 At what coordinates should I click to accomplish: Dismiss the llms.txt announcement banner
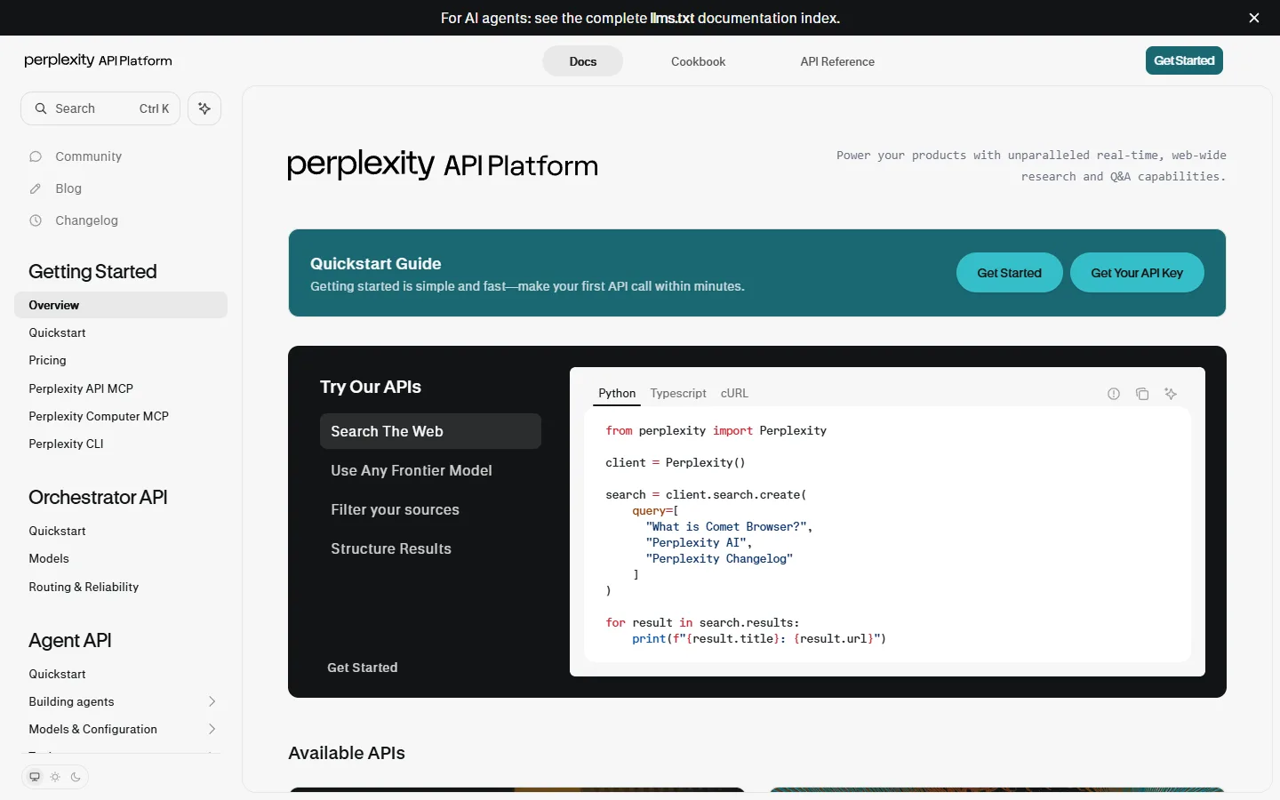[1254, 18]
